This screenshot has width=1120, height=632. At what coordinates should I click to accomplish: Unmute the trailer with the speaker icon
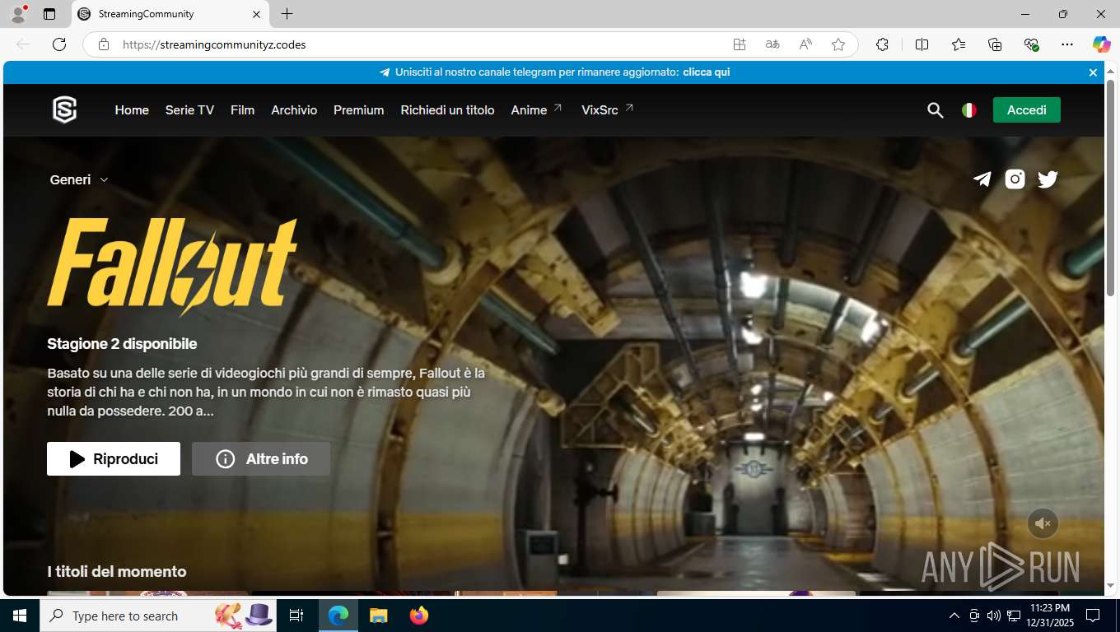coord(1043,523)
